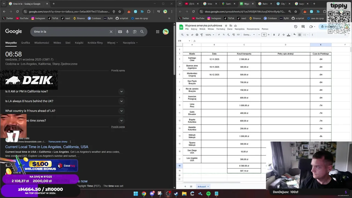The width and height of the screenshot is (352, 198).
Task: Open the name box dropdown next to E18
Action: point(190,41)
